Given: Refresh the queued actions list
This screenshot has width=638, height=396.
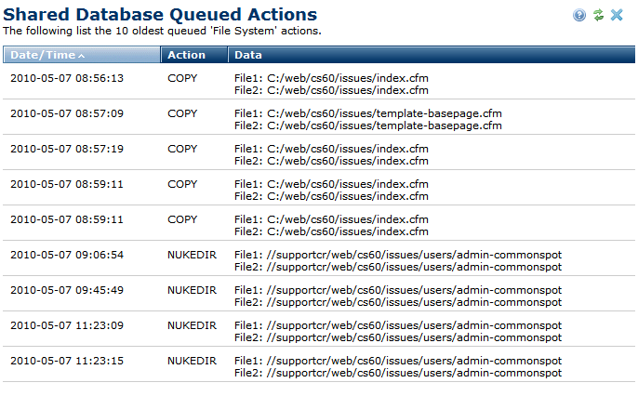Looking at the screenshot, I should 598,15.
